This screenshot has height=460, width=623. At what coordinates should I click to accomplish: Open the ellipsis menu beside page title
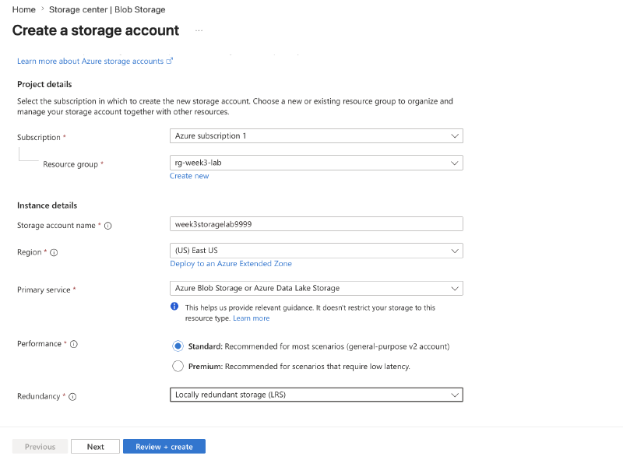199,30
